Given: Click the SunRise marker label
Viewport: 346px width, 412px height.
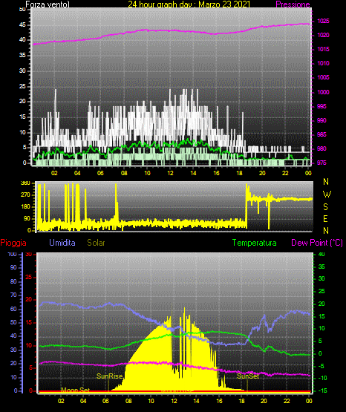Looking at the screenshot, I should 110,376.
